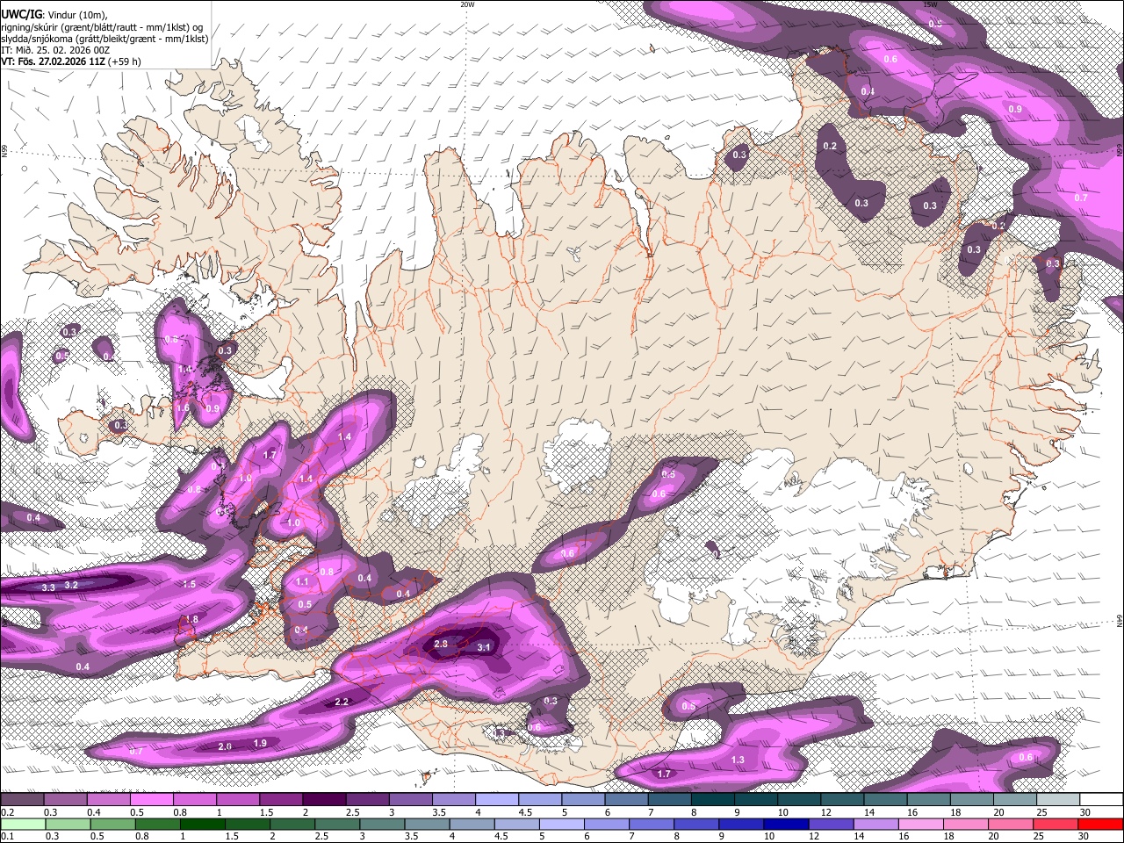Pick the darkest green rain swatch labeled 1
The height and width of the screenshot is (843, 1124).
pos(202,824)
